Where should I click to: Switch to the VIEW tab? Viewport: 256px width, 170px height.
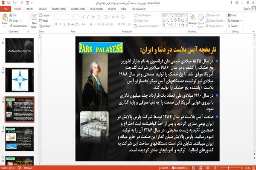pos(124,9)
